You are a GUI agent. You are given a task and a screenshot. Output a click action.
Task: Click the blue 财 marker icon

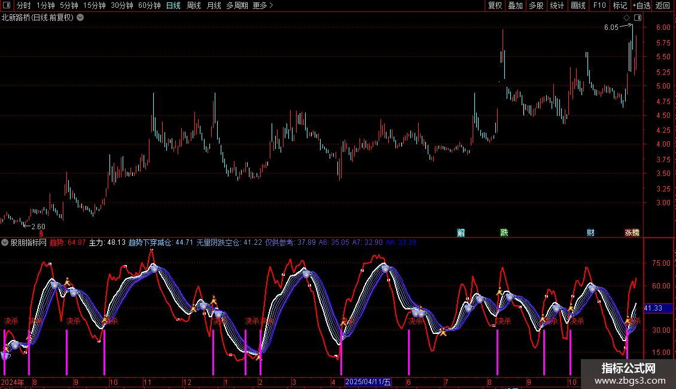click(590, 233)
